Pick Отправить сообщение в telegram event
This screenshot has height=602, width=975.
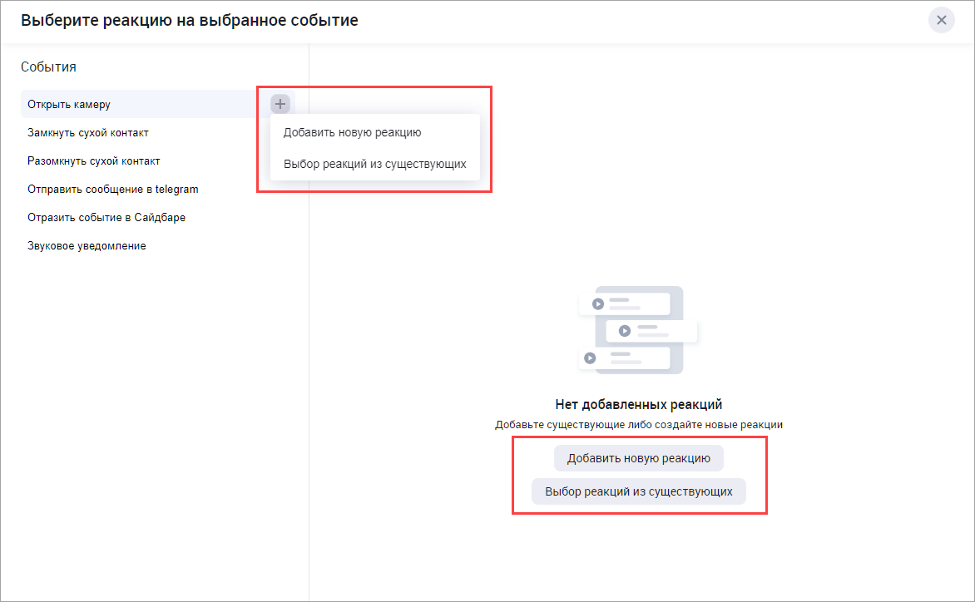click(112, 190)
